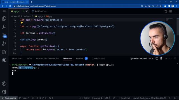
Task: Open browser extensions puzzle icon
Action: click(165, 6)
